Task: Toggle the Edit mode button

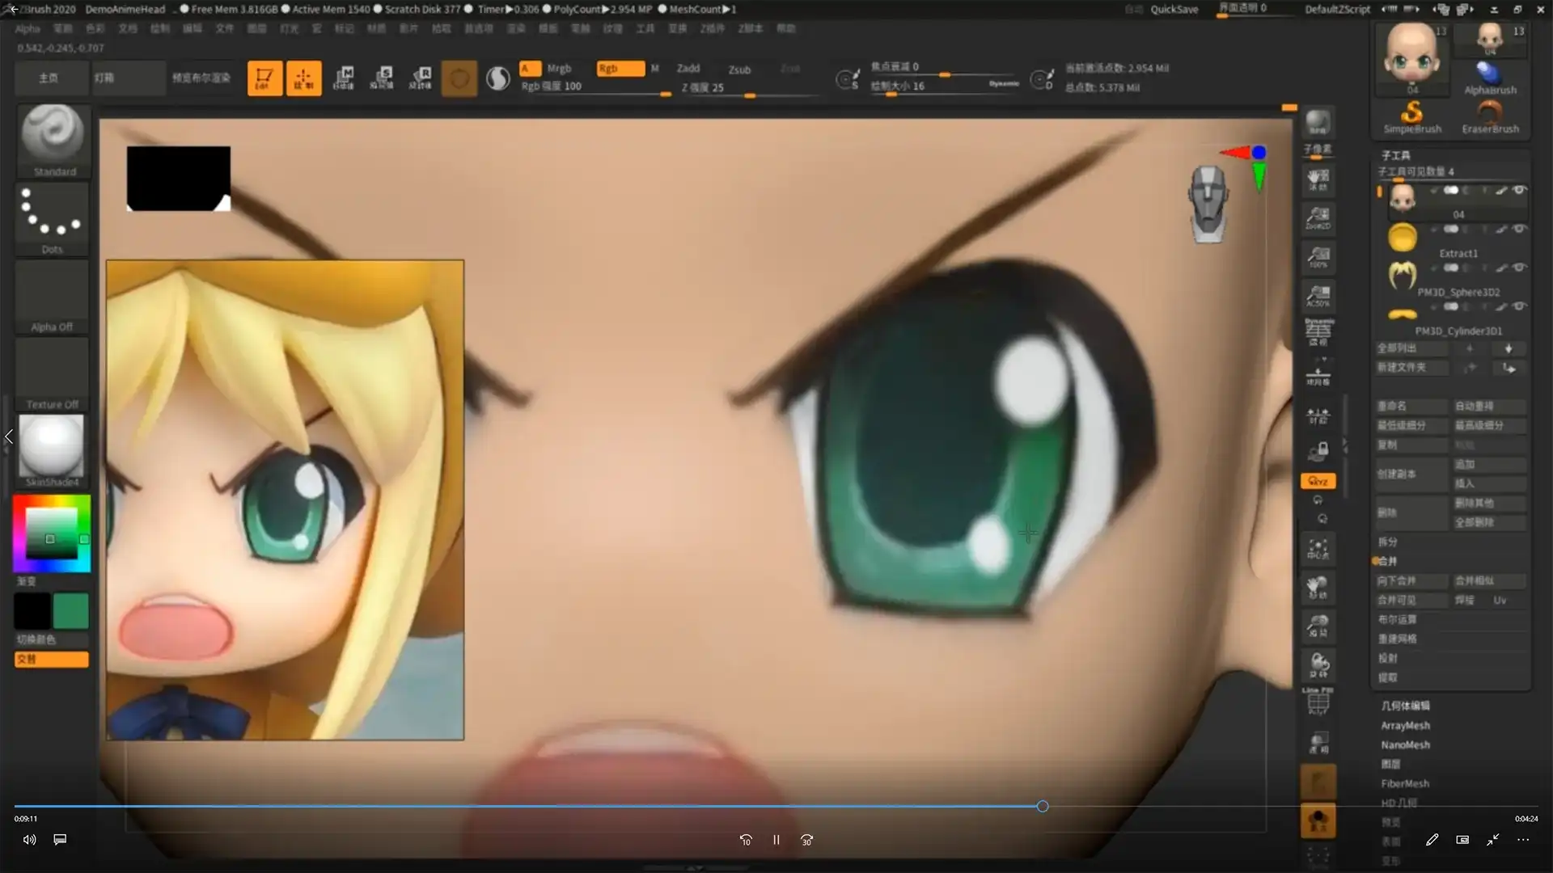Action: click(264, 78)
